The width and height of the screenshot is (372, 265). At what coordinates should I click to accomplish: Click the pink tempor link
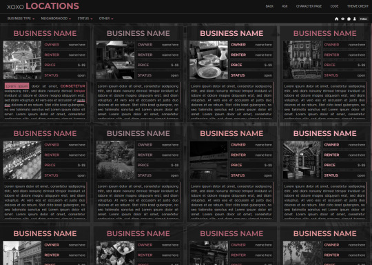coord(79,91)
